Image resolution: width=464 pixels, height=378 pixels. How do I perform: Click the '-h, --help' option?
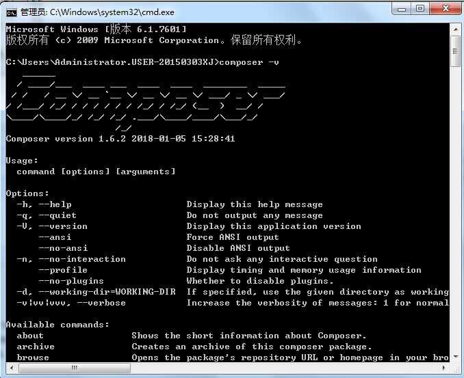click(44, 204)
